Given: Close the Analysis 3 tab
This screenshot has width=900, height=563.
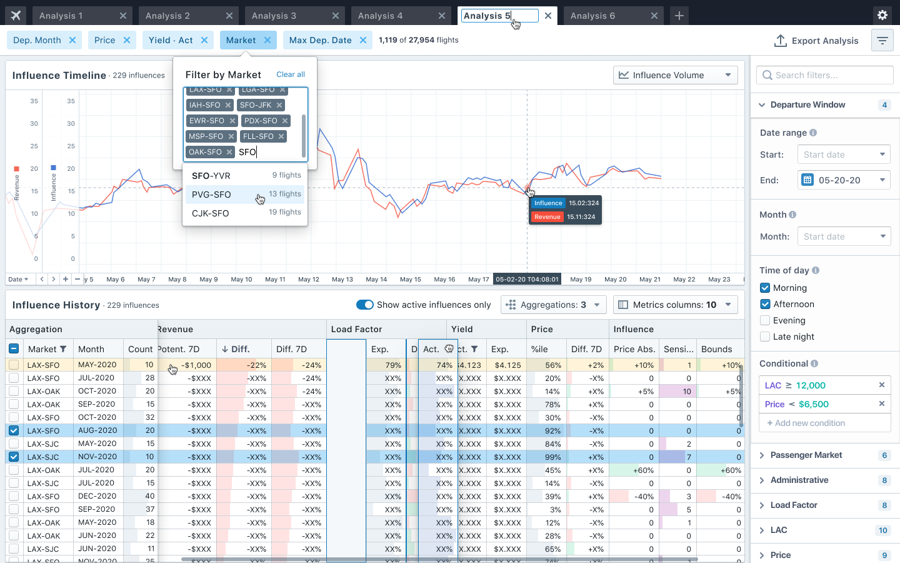Looking at the screenshot, I should (336, 16).
